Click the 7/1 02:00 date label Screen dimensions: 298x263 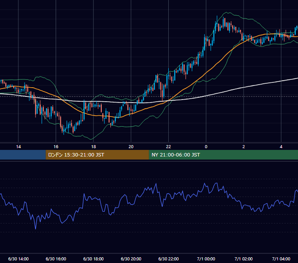pos(244,259)
